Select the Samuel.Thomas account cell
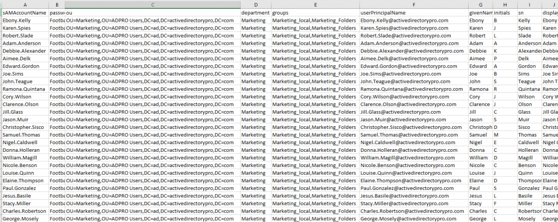Viewport: 558px width, 222px height. [25, 135]
